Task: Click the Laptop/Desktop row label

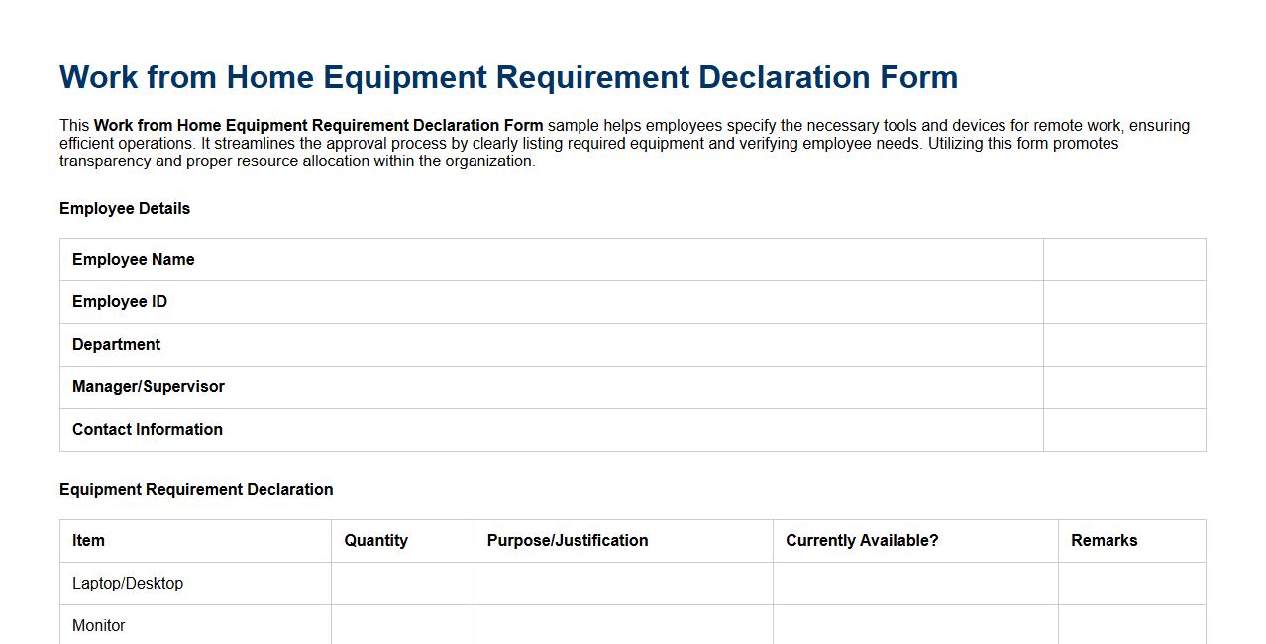Action: tap(128, 583)
